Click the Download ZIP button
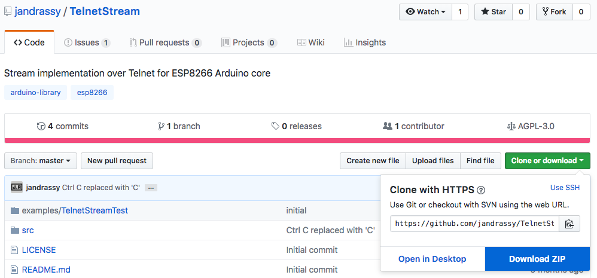597x278 pixels. tap(537, 259)
